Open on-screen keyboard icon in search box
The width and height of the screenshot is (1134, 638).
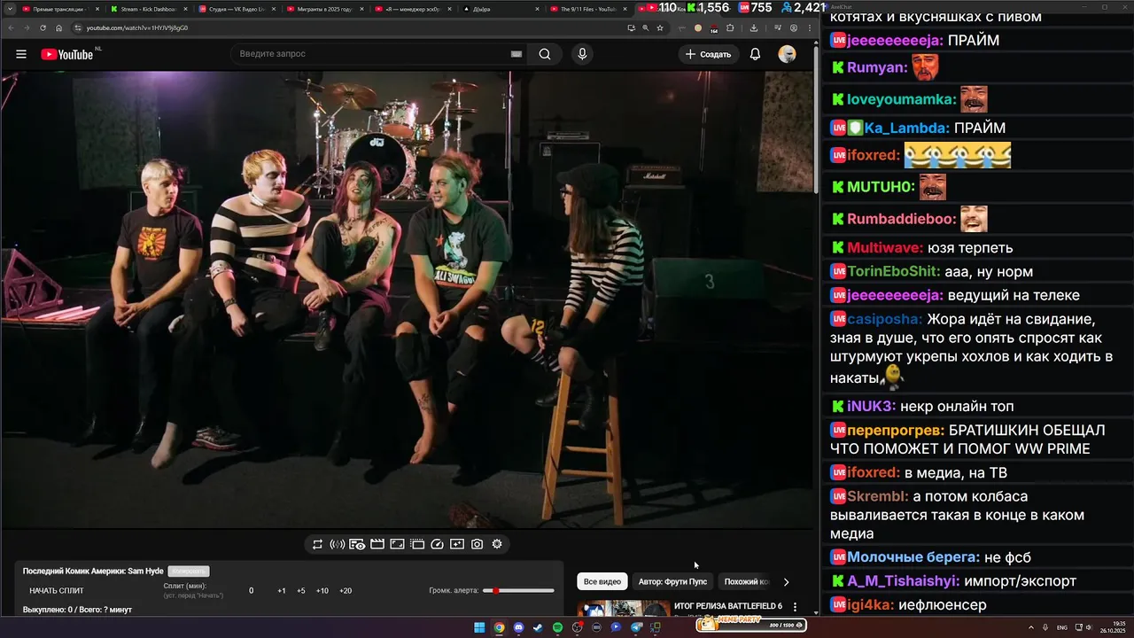click(x=517, y=54)
